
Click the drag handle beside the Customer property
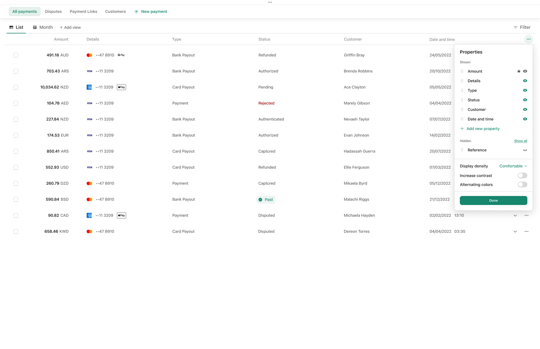tap(462, 109)
